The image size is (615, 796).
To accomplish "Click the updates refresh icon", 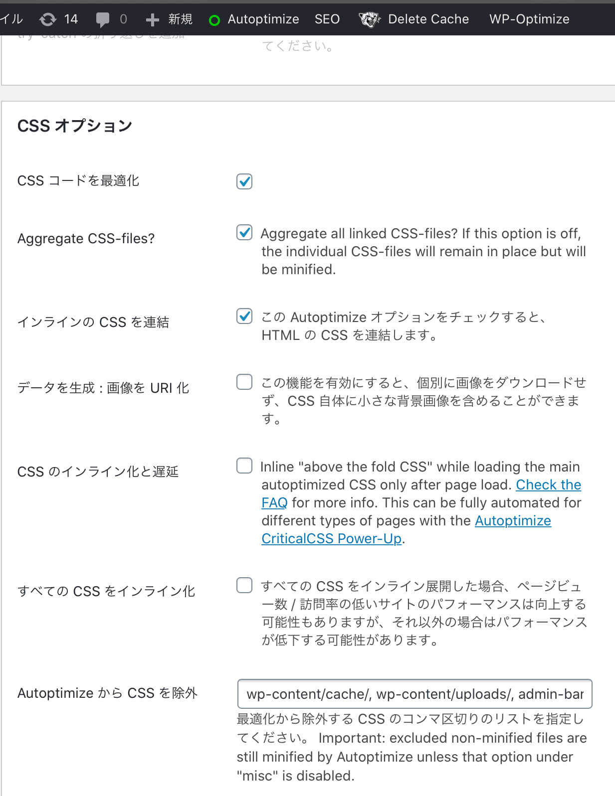I will coord(47,19).
